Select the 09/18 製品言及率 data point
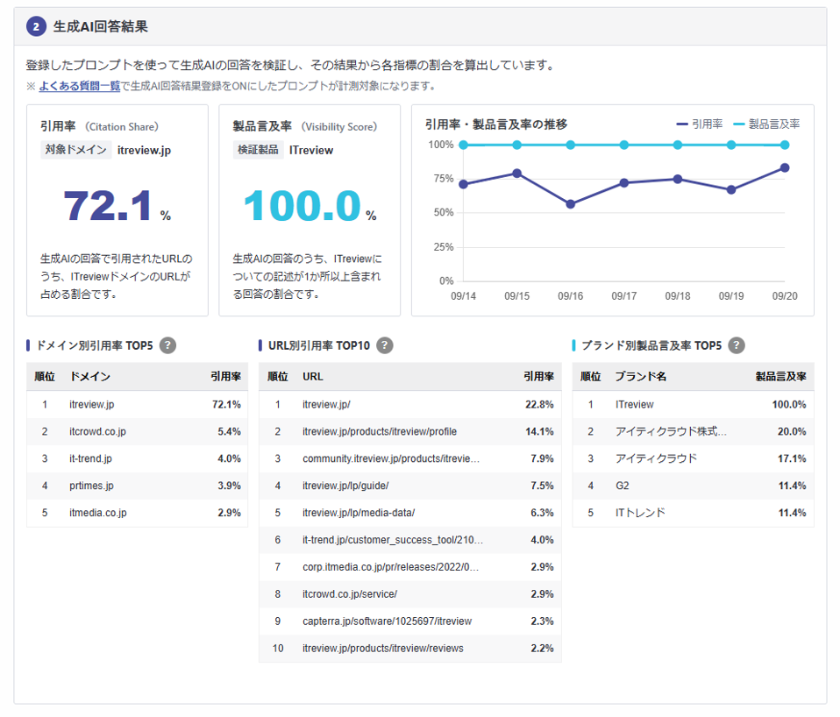This screenshot has width=840, height=717. tap(678, 145)
